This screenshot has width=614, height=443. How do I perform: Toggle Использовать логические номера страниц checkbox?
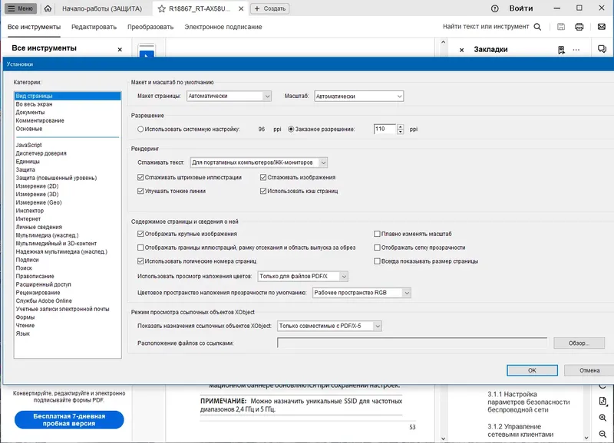(140, 261)
